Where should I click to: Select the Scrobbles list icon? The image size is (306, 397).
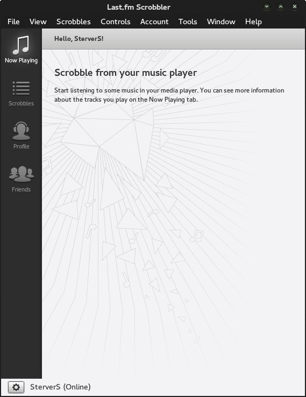pos(21,88)
